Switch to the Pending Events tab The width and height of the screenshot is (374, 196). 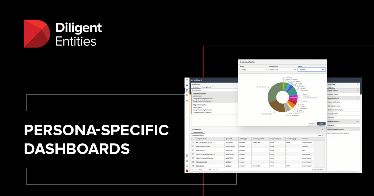point(206,87)
